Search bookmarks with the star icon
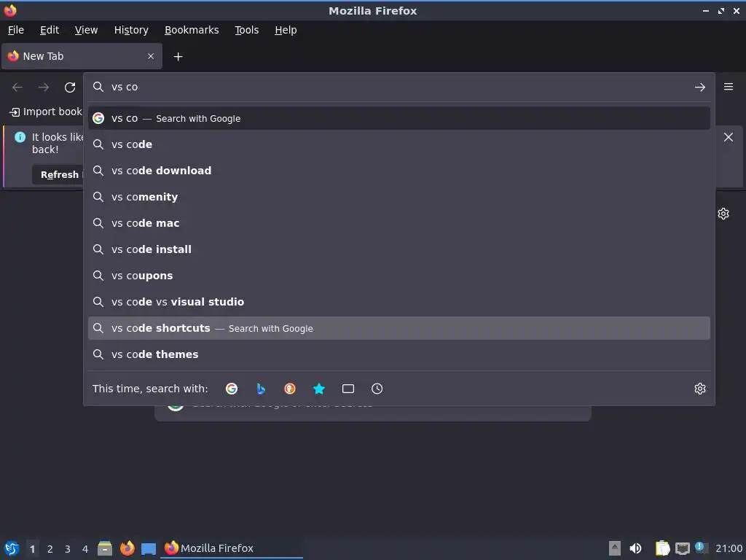The height and width of the screenshot is (560, 746). point(319,389)
